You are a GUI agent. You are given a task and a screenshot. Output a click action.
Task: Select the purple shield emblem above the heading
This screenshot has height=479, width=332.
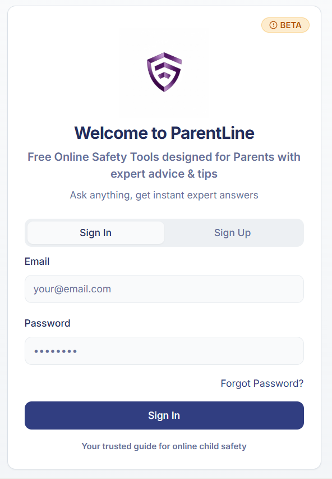164,72
